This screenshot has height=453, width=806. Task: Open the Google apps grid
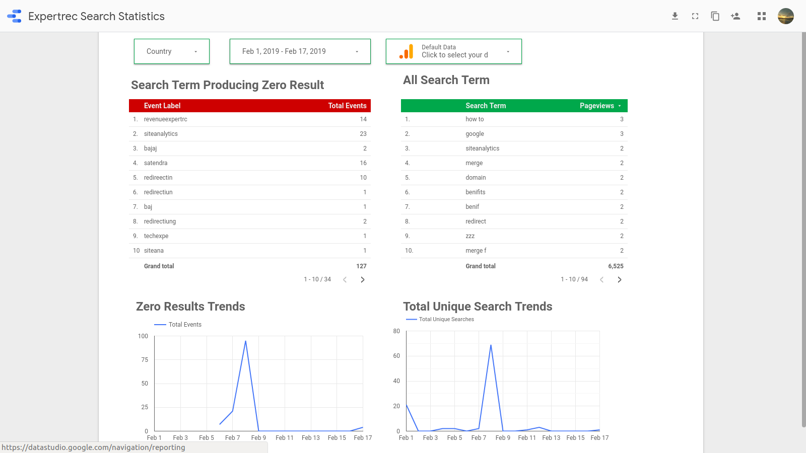762,16
